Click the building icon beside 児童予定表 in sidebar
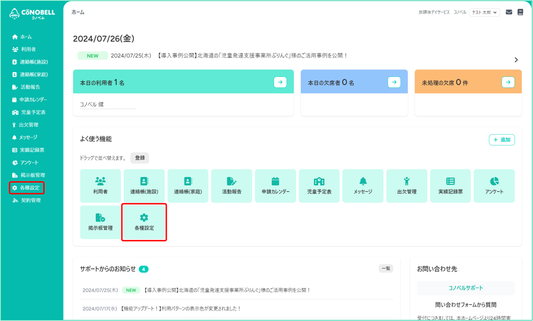Screen dimensions: 533x321 coord(15,112)
